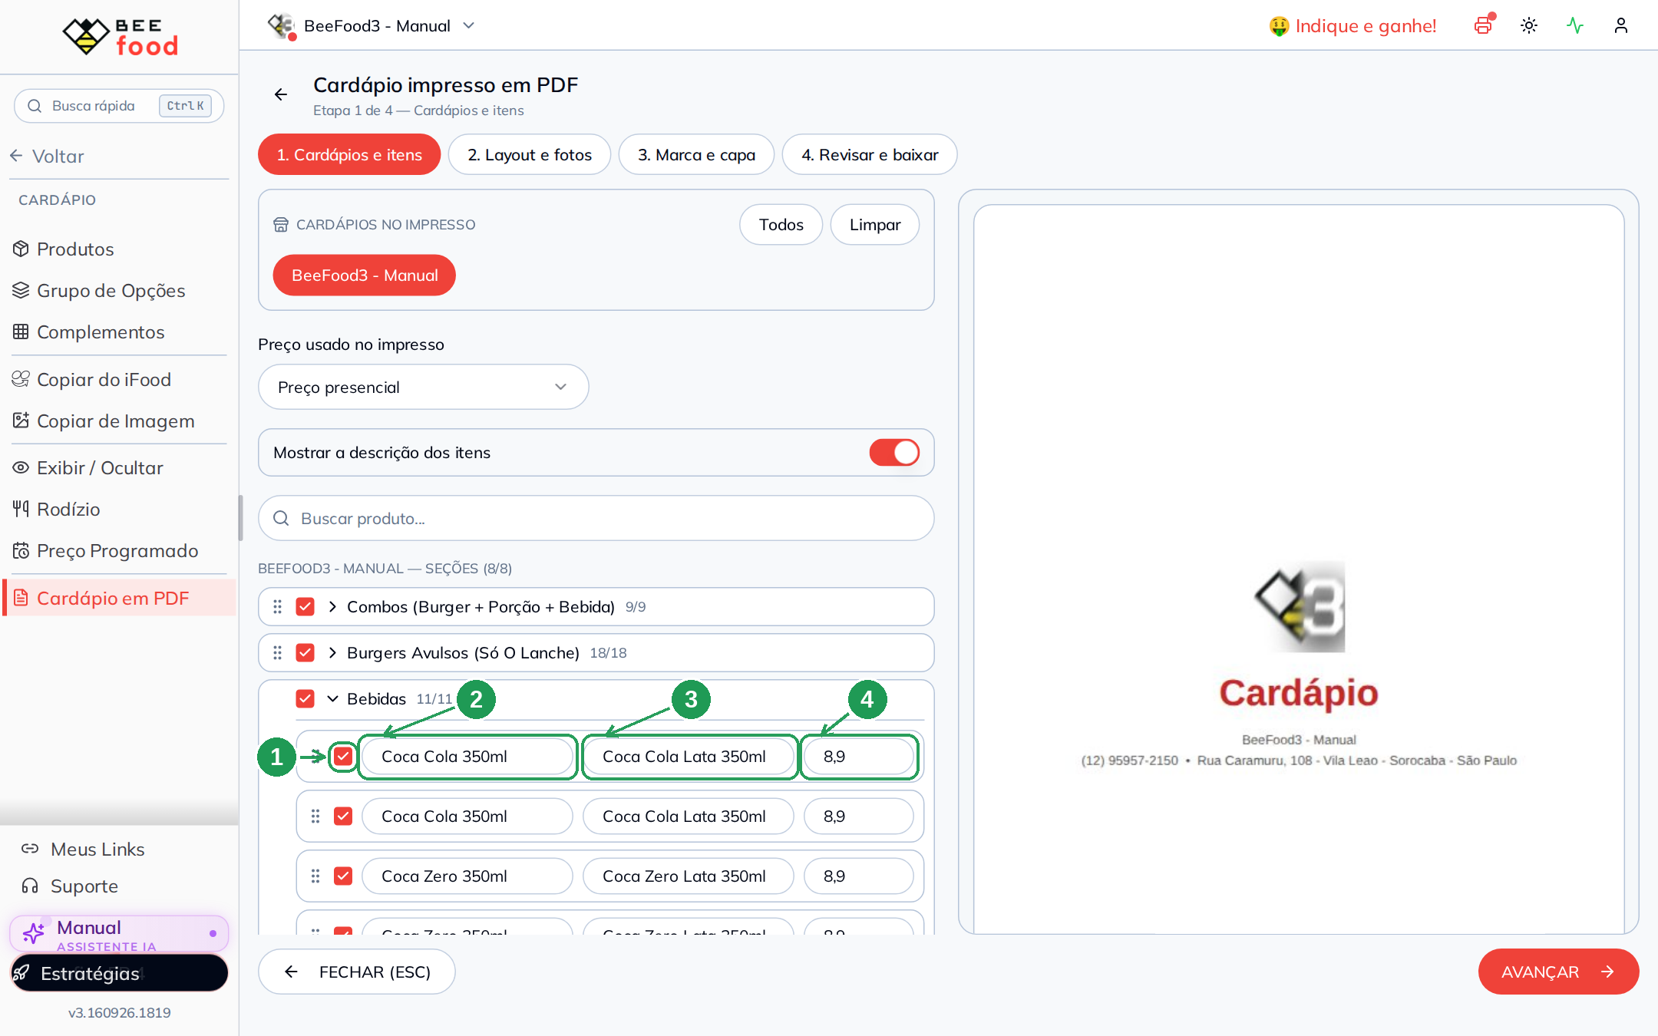Open the Preço presencial price dropdown
This screenshot has width=1658, height=1036.
click(424, 387)
